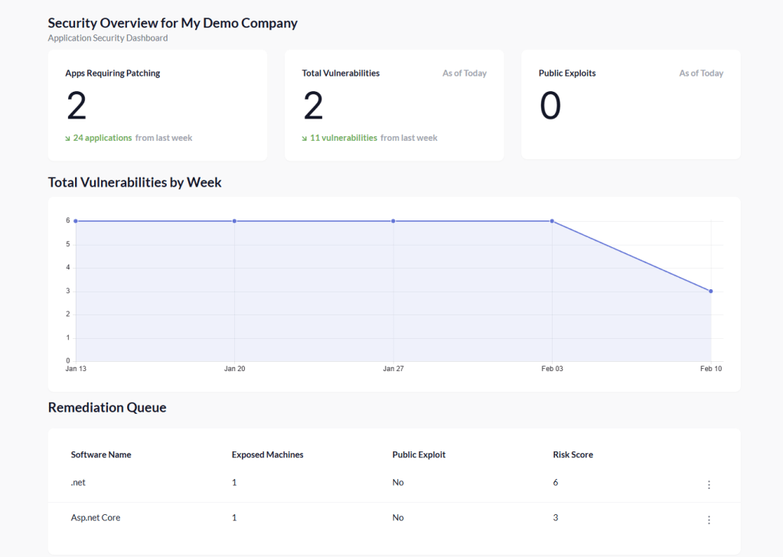Sort by Risk Score column header

coord(573,454)
